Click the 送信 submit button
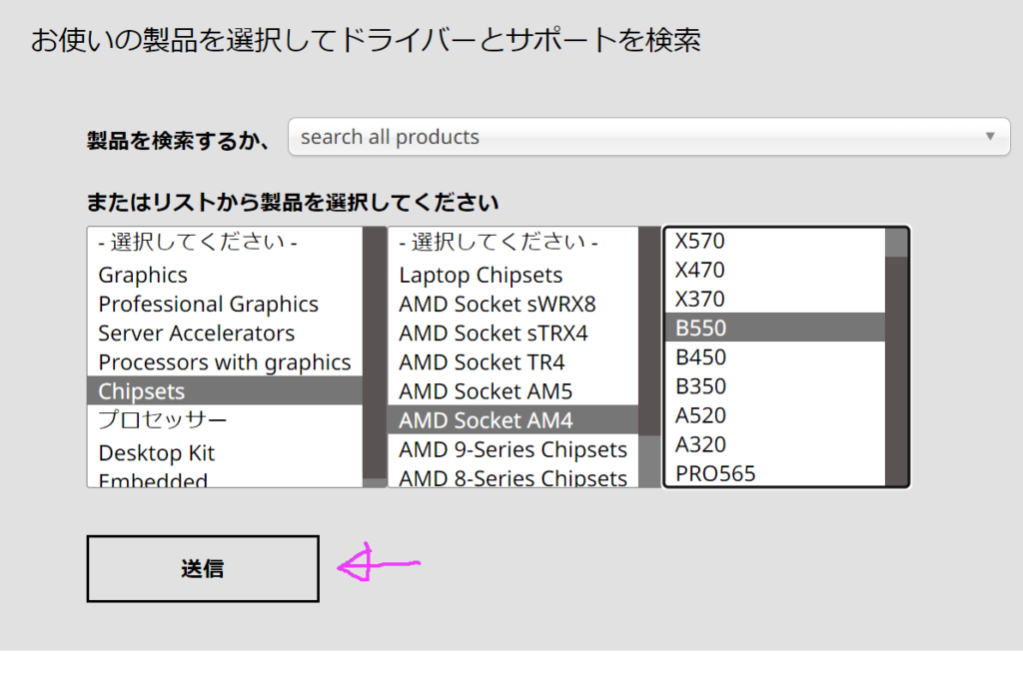 coord(203,568)
